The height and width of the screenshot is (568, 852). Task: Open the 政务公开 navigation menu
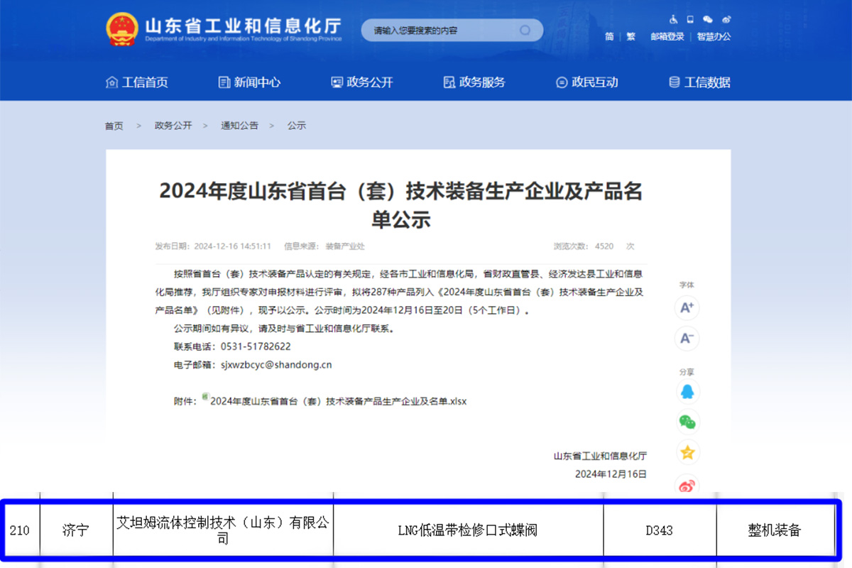coord(362,82)
